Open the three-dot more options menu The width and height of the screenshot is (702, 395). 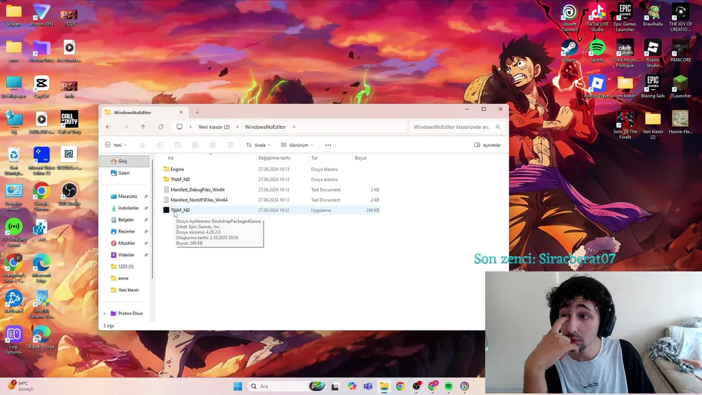pos(328,145)
